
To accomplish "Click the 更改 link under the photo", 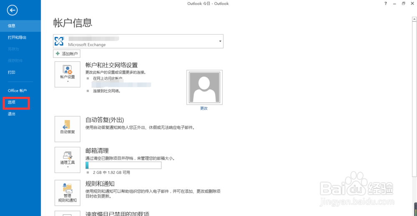I will (204, 108).
